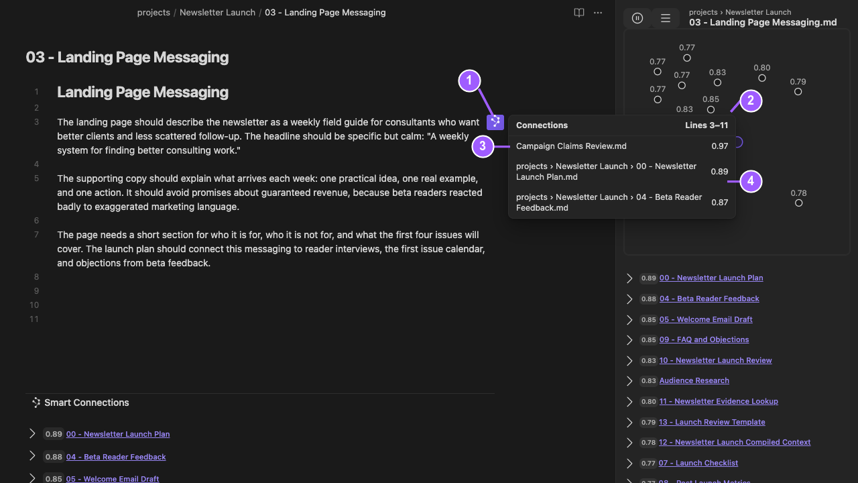Open the 09 - FAQ and Objections link

click(x=704, y=339)
